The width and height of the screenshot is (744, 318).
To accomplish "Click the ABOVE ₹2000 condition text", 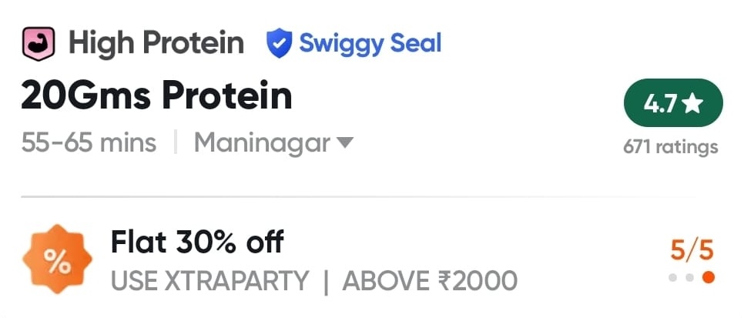I will [x=430, y=281].
